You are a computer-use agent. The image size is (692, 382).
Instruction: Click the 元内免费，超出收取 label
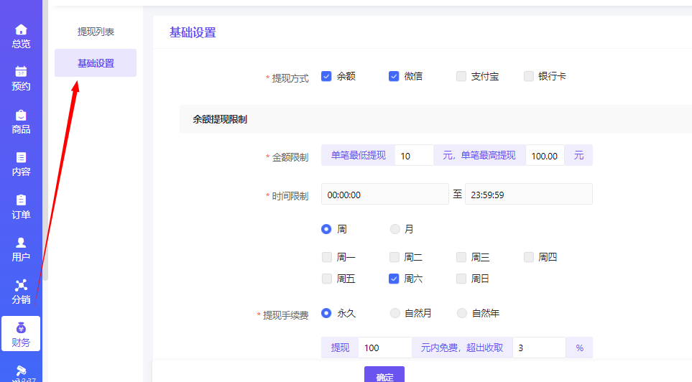click(462, 348)
